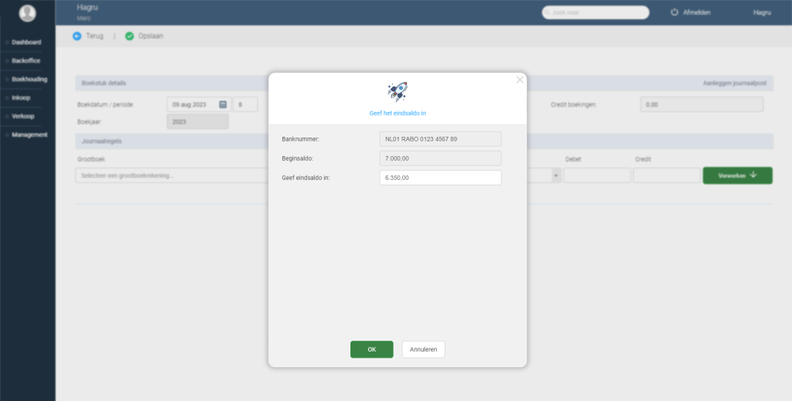Open the Selecteer een grootboekrekening dropdown

[x=172, y=175]
